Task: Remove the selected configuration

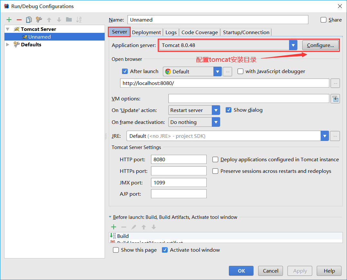Action: pos(19,20)
